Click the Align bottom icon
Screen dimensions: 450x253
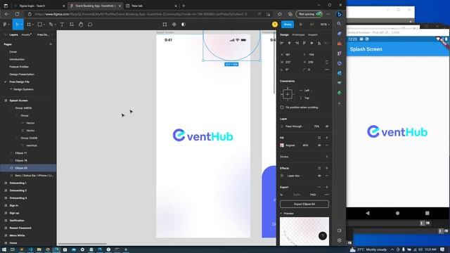pos(319,43)
